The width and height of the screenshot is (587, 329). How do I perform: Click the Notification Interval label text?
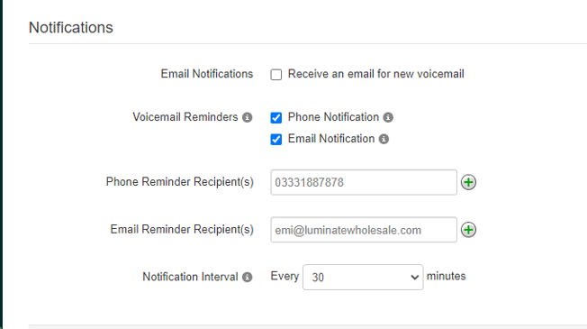pyautogui.click(x=190, y=277)
